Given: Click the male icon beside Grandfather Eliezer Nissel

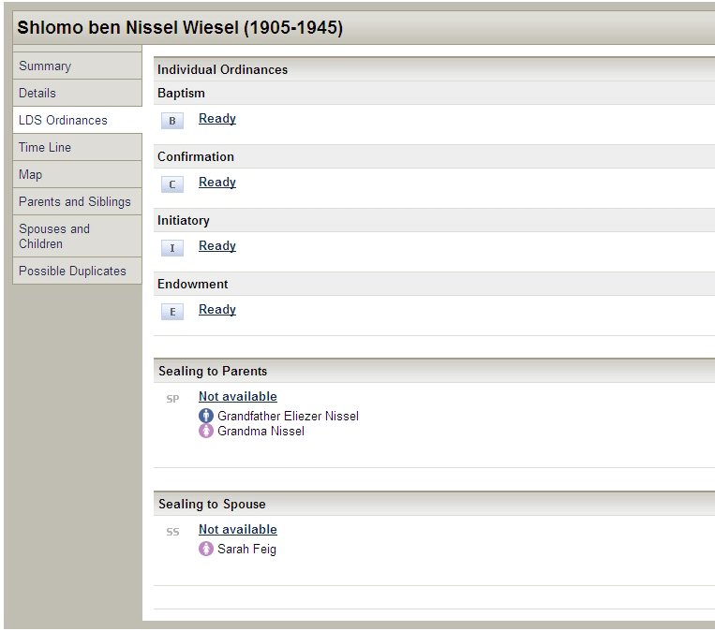Looking at the screenshot, I should tap(206, 416).
